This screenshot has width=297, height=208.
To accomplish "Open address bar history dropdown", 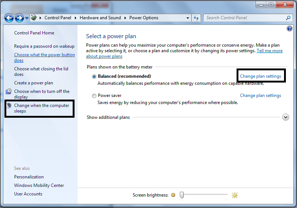I will (188, 18).
